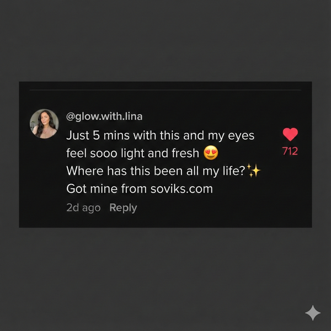The width and height of the screenshot is (331, 331).
Task: Open the @glow.with.lina username profile
Action: 104,116
